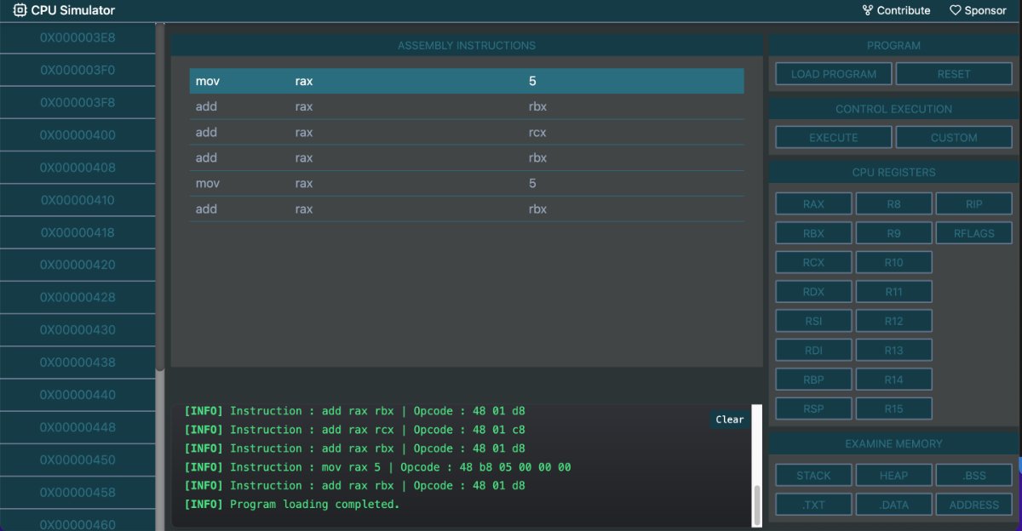Image resolution: width=1022 pixels, height=531 pixels.
Task: Examine memory by ADDRESS
Action: [973, 505]
